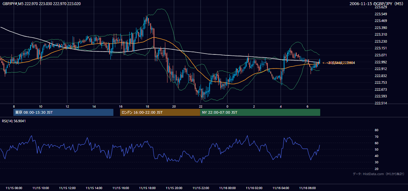Click the HistData.com data source credit
Viewport: 408px width, 191px height.
379,174
